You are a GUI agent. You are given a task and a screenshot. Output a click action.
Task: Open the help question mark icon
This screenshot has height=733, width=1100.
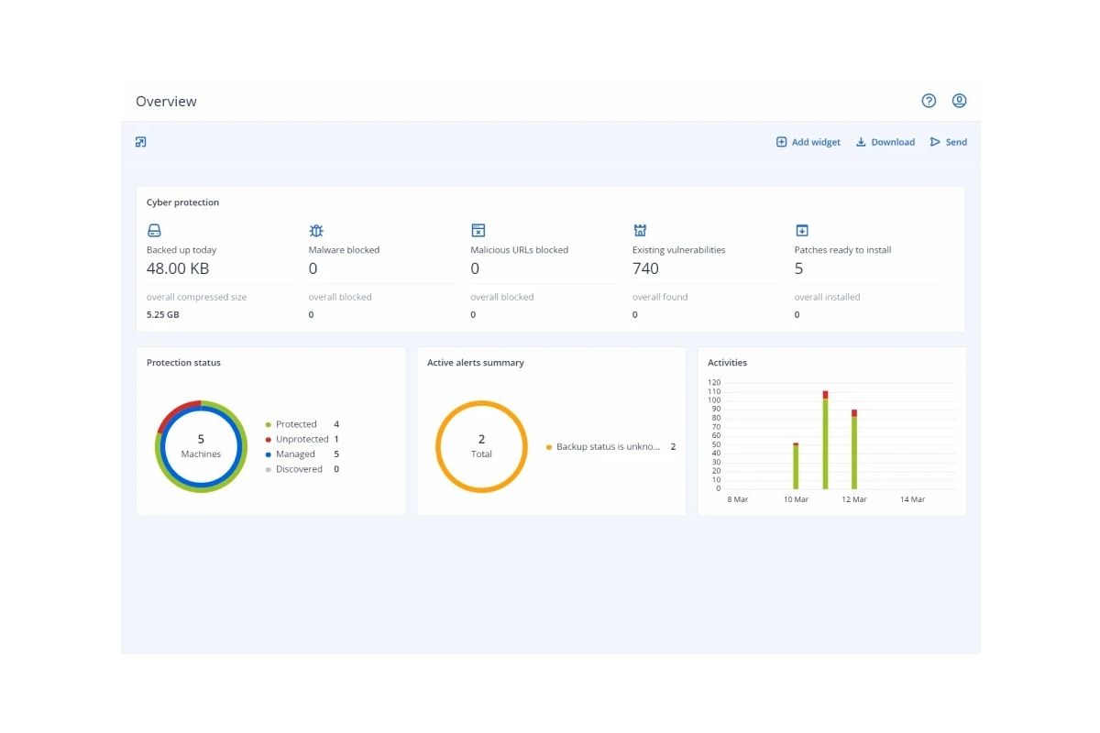coord(929,101)
